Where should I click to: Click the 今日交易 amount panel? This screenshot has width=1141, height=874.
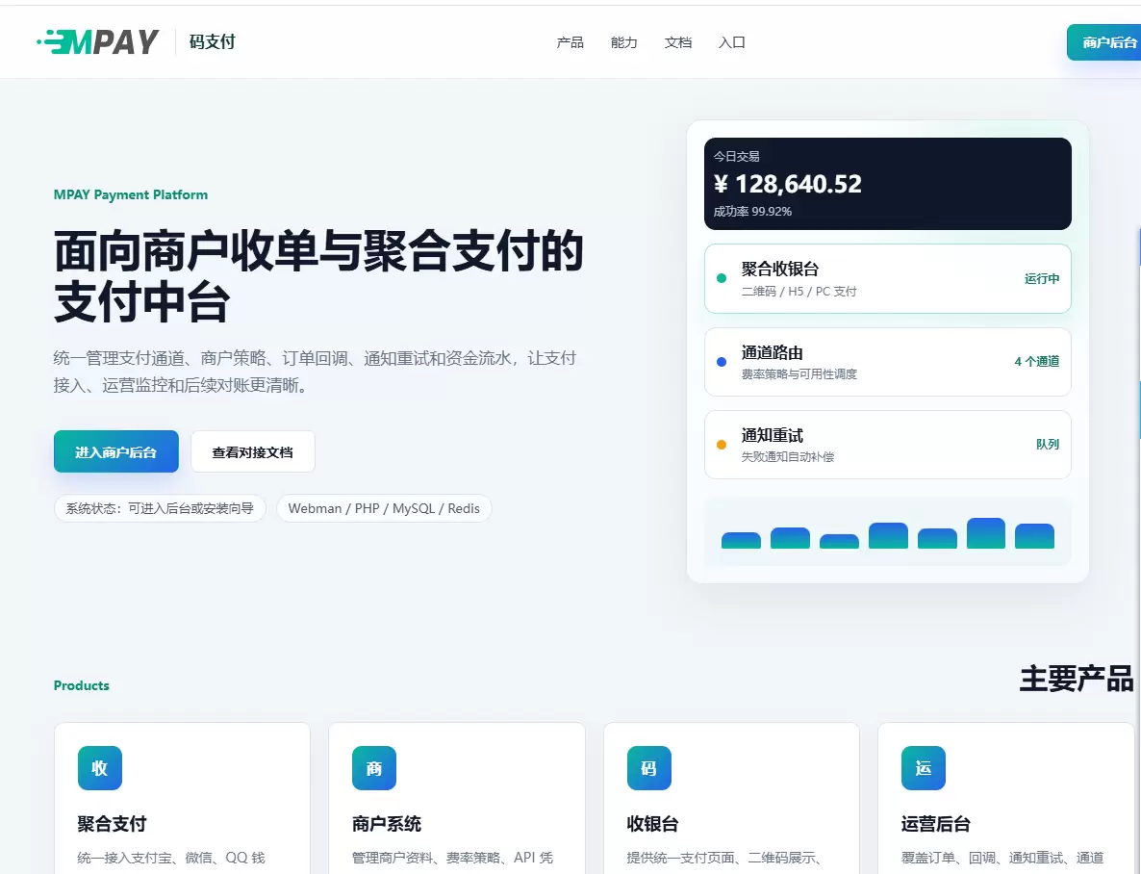[888, 184]
